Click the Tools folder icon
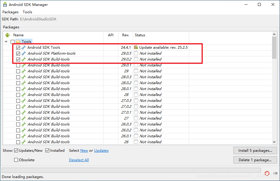The image size is (280, 181). point(18,41)
